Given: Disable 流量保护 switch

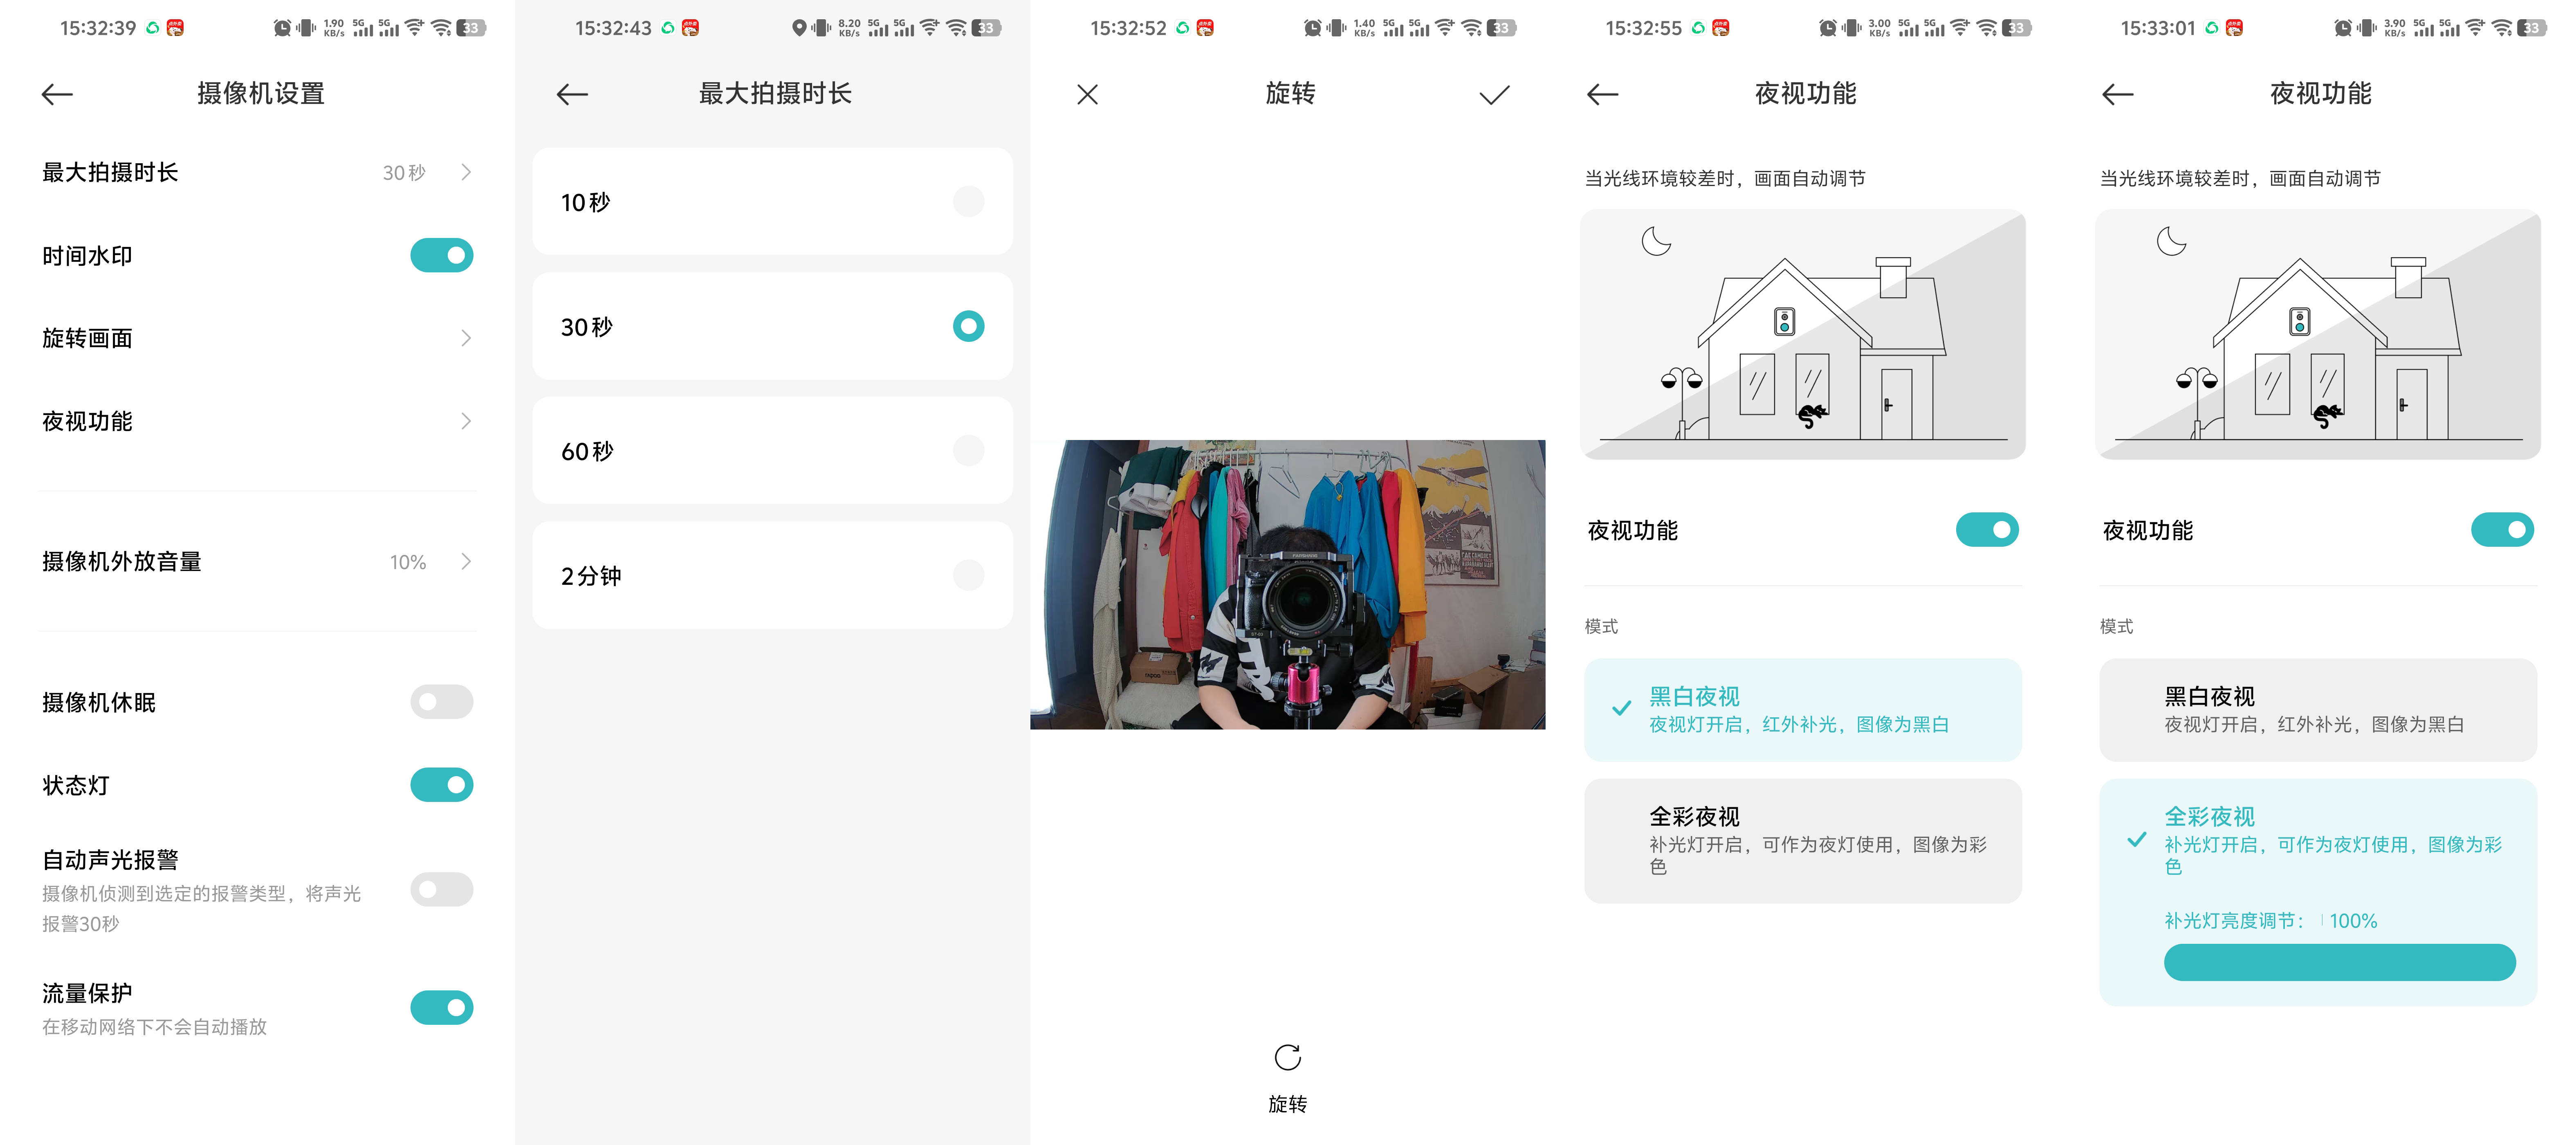Looking at the screenshot, I should click(441, 1007).
